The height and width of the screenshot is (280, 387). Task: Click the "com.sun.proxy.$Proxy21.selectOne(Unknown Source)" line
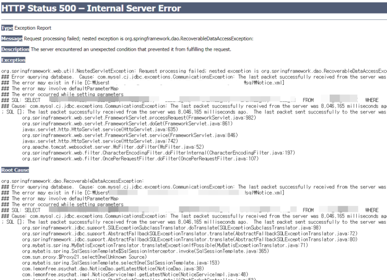pyautogui.click(x=84, y=257)
